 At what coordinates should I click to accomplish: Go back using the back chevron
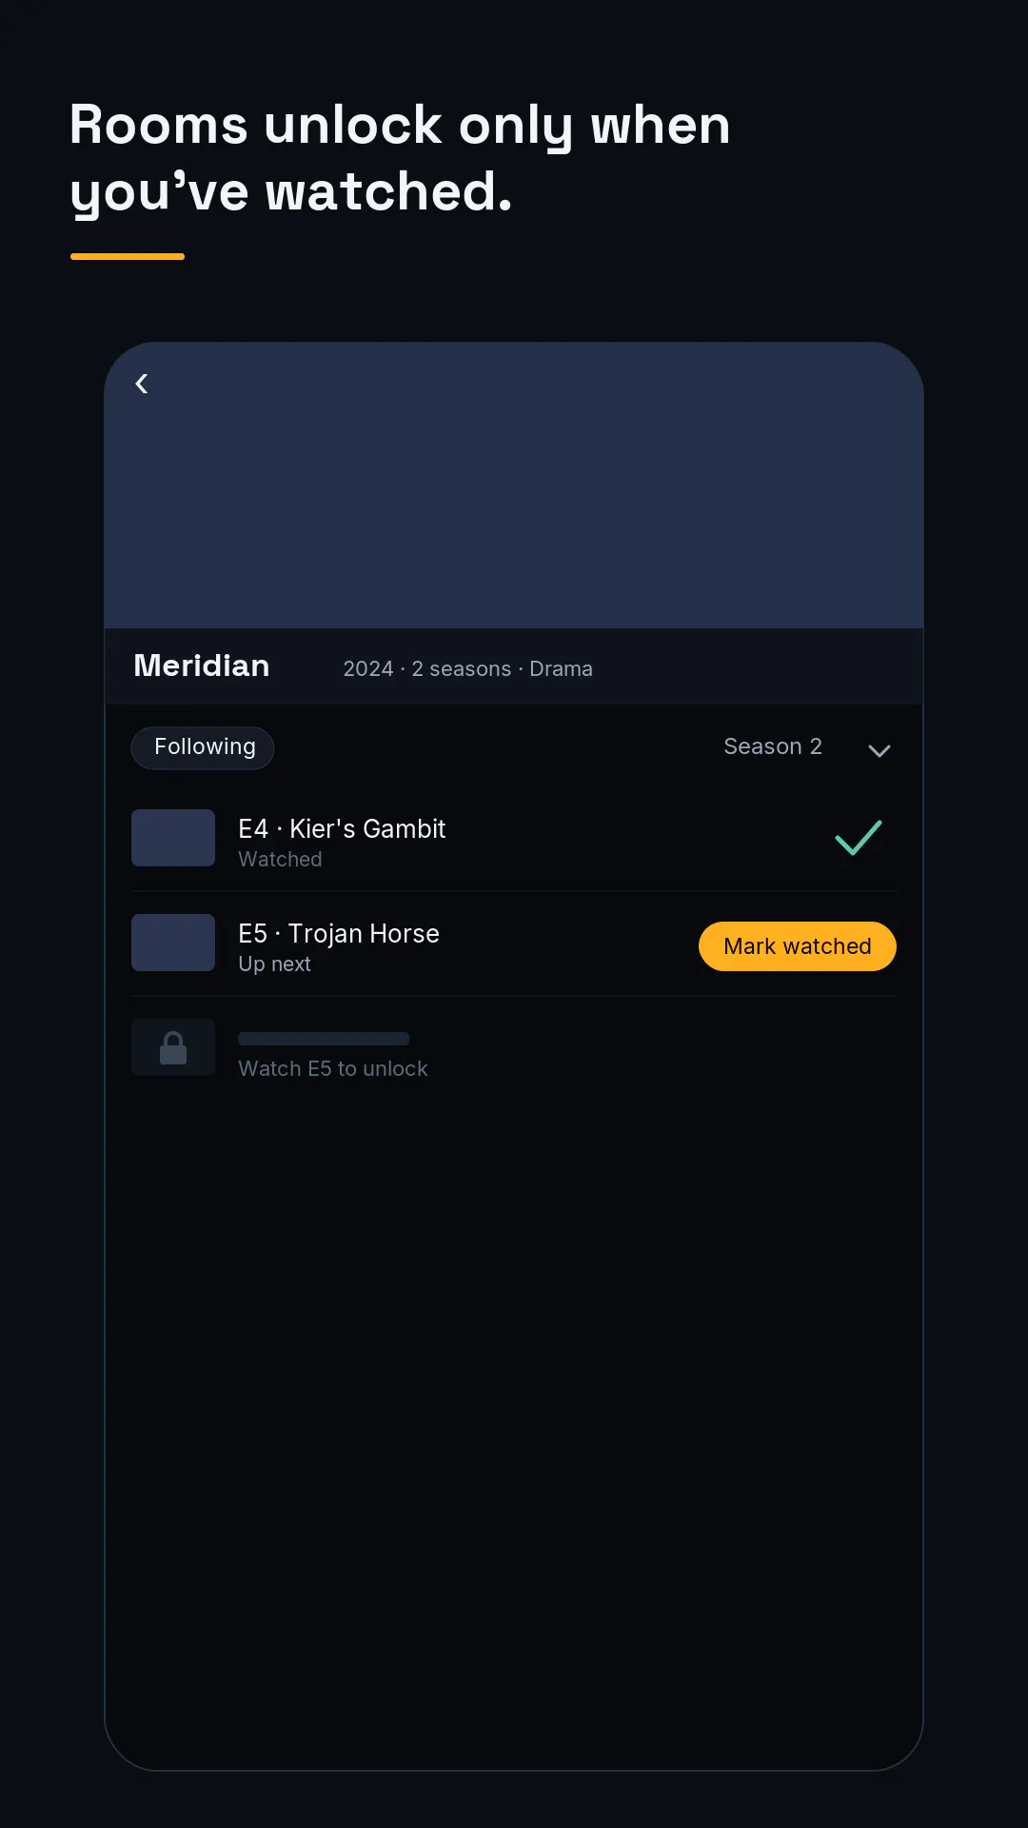(x=142, y=384)
